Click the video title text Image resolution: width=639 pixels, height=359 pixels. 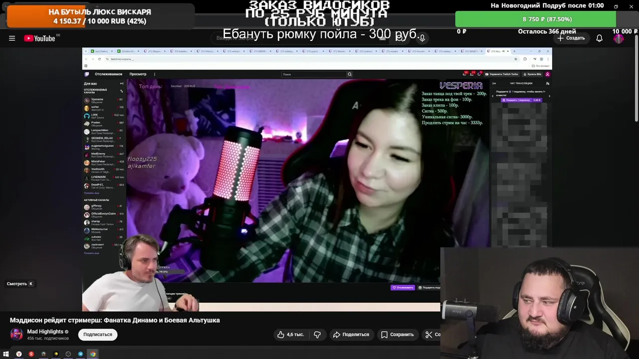115,320
